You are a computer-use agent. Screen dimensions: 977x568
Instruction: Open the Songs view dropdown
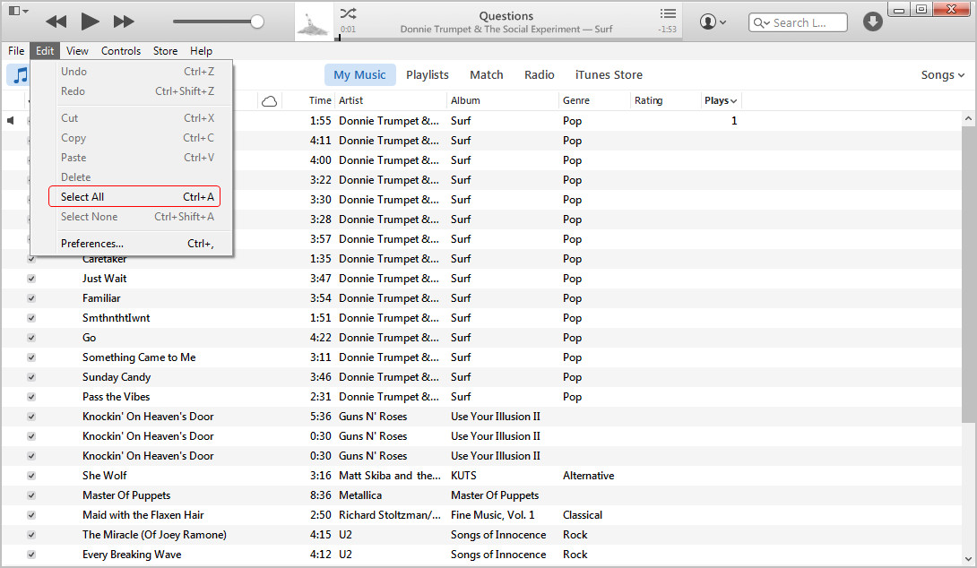(x=943, y=74)
